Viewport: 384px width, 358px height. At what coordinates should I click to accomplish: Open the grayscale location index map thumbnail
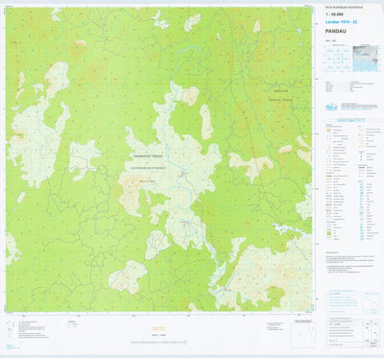point(365,59)
